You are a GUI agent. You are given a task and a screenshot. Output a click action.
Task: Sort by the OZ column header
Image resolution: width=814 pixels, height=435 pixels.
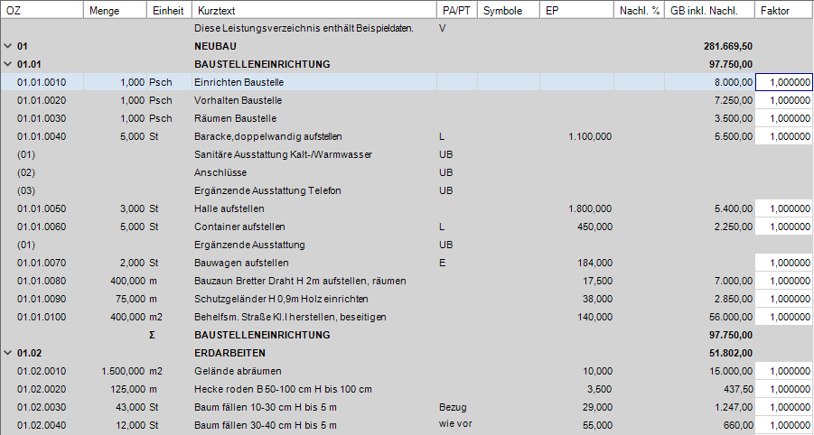click(42, 10)
